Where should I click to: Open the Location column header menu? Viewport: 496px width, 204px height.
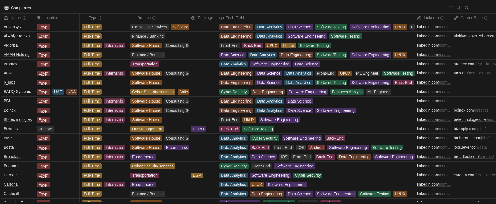coord(57,18)
